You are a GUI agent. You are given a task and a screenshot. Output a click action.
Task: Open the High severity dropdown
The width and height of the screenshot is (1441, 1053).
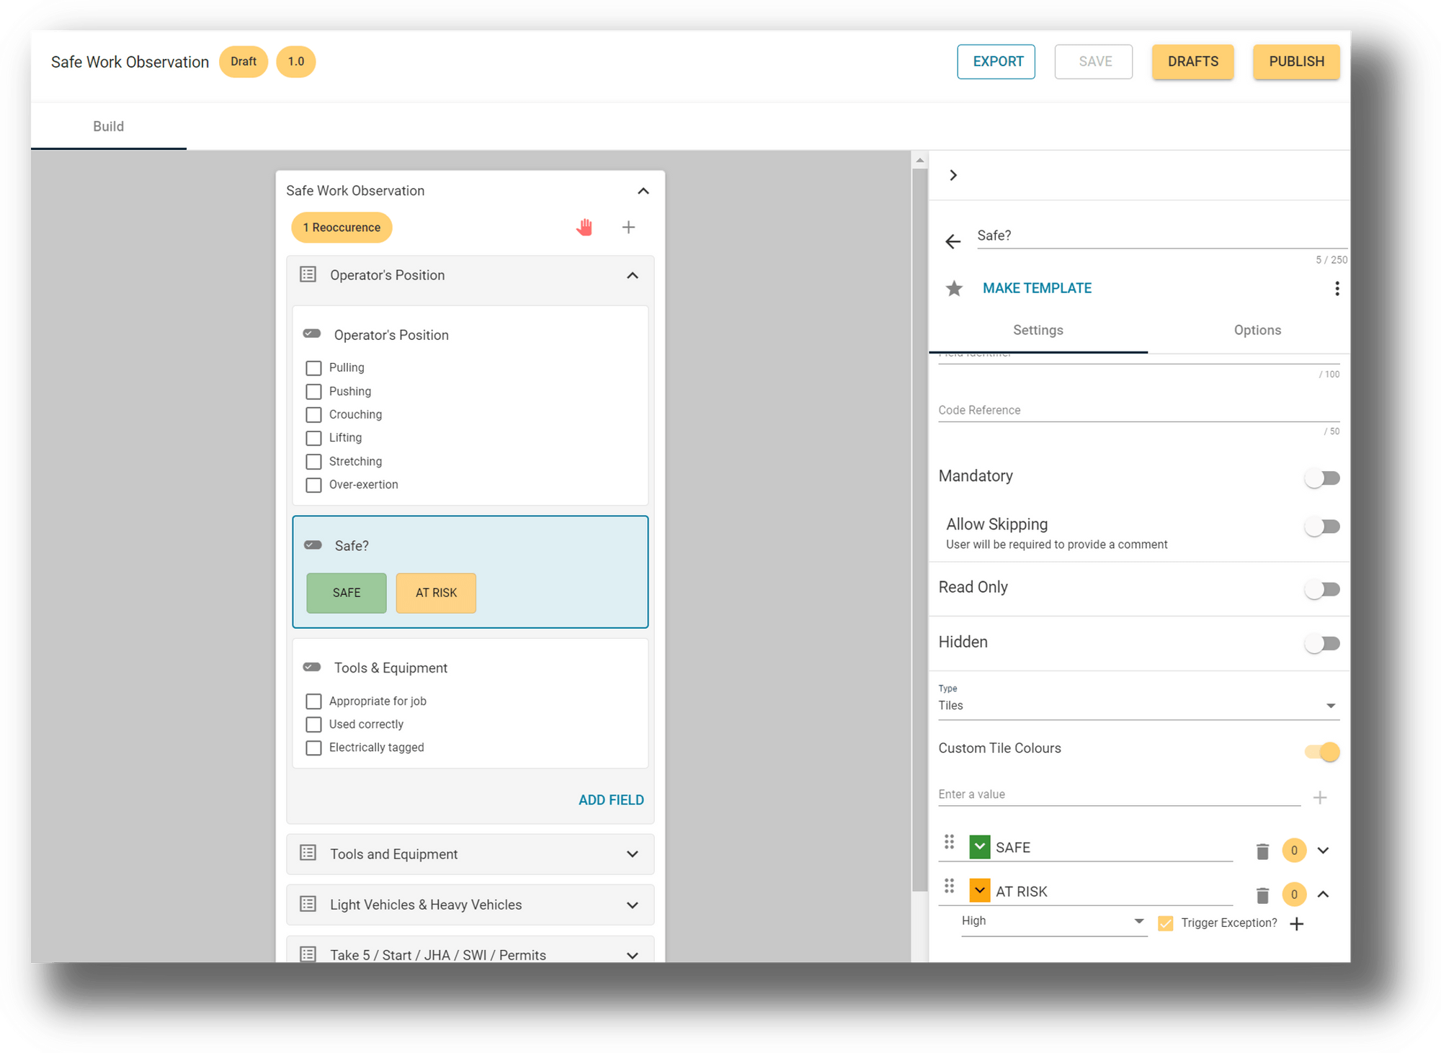1053,921
